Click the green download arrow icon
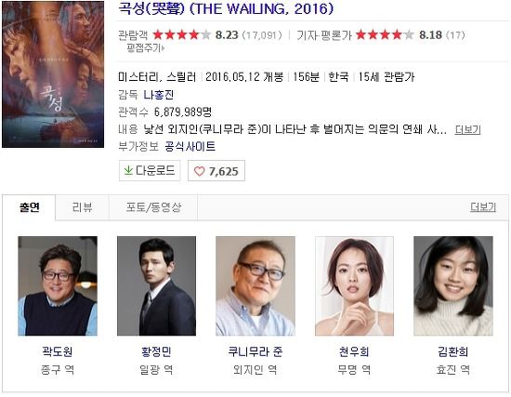This screenshot has height=397, width=511. [128, 170]
